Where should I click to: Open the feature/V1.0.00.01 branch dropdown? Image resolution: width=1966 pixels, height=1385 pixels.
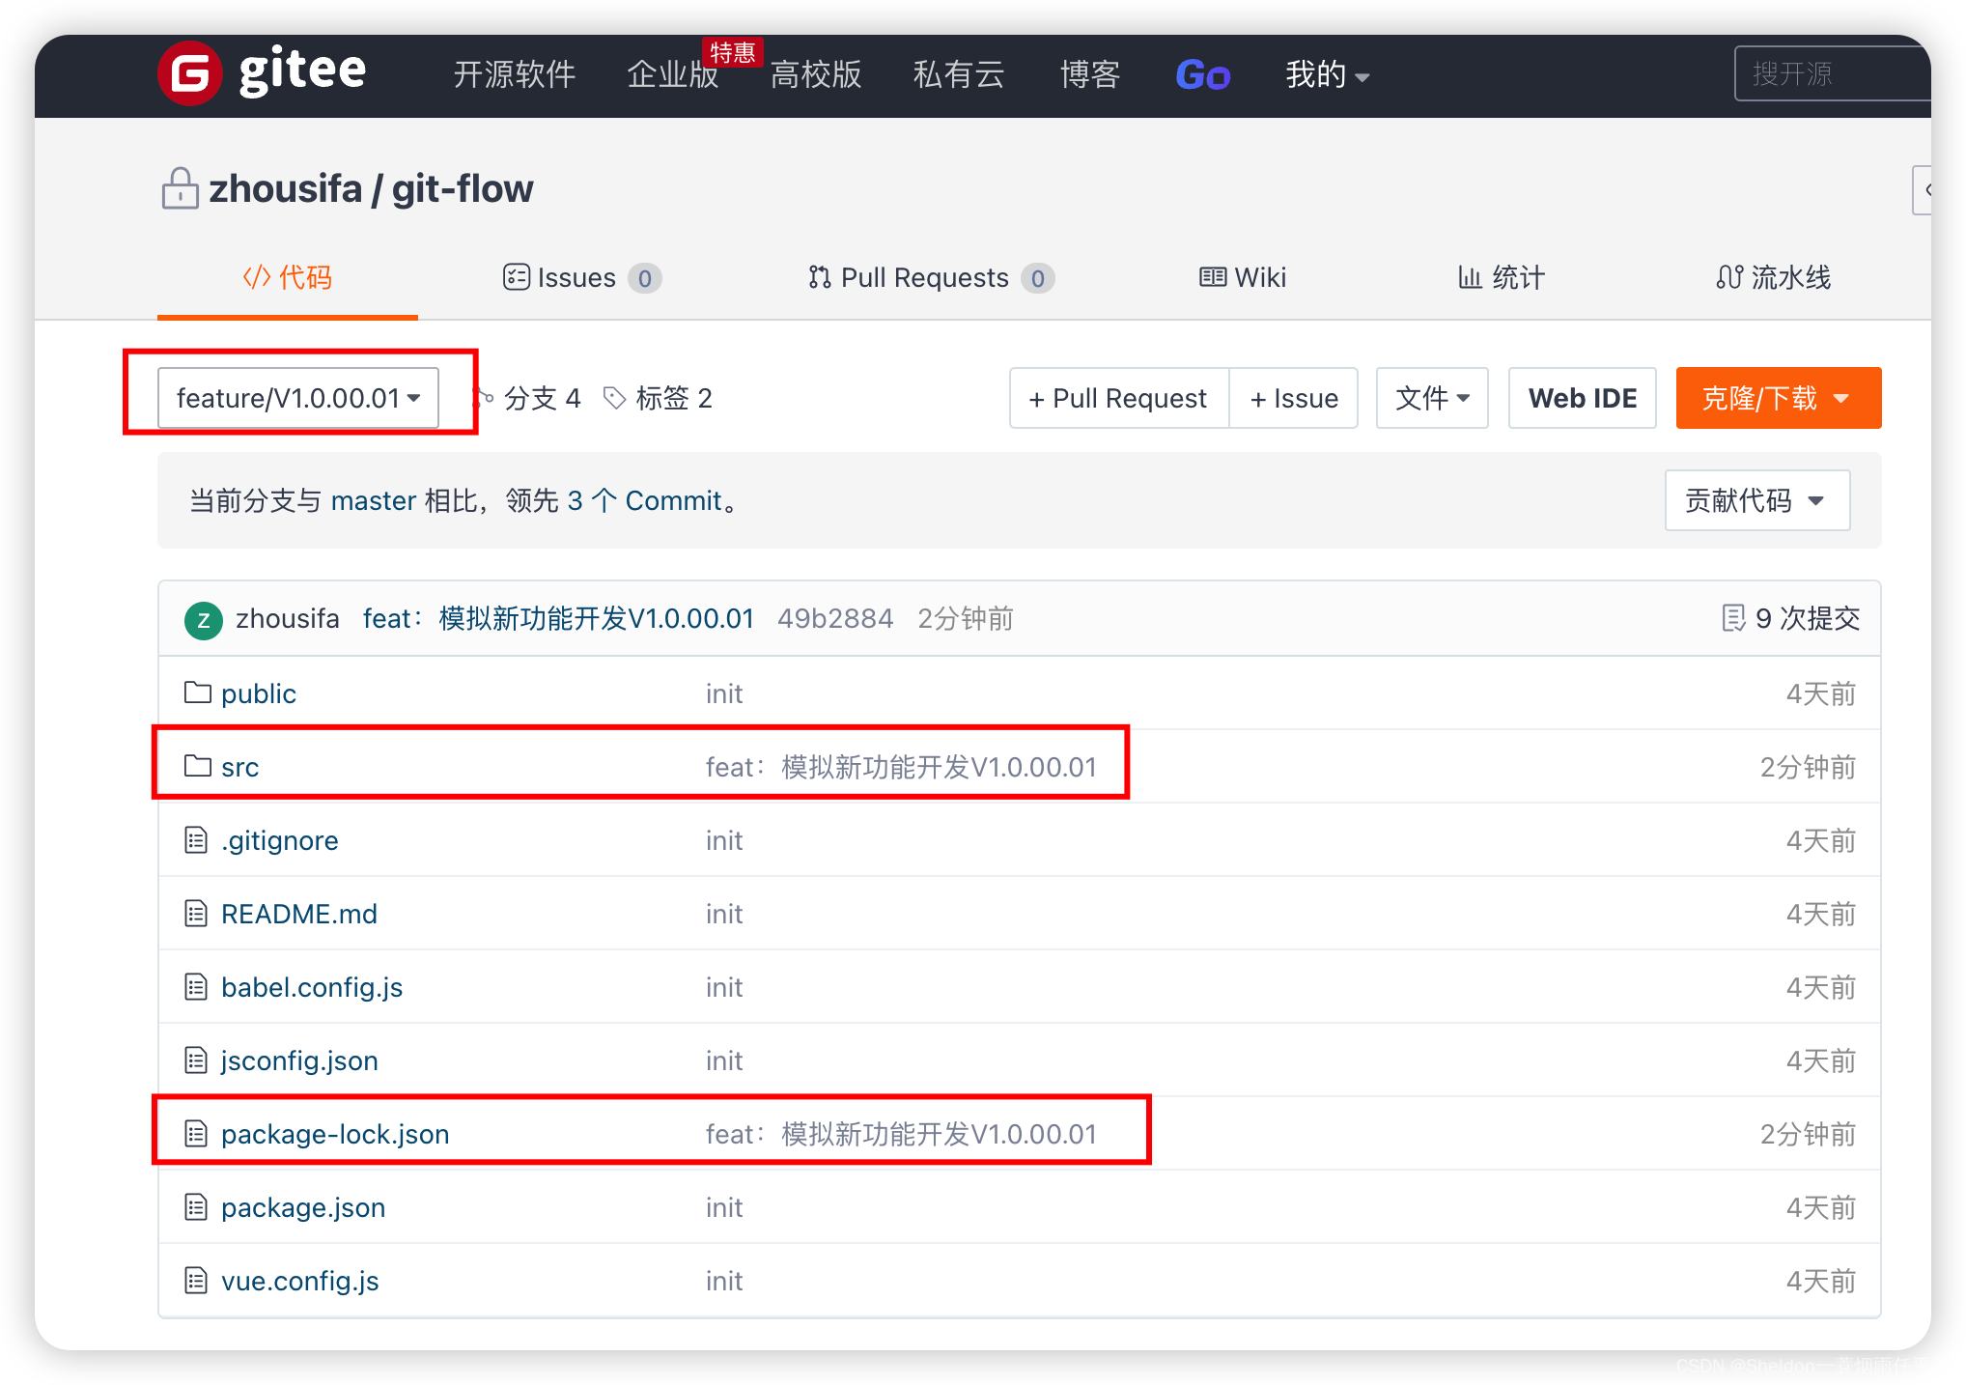tap(297, 397)
